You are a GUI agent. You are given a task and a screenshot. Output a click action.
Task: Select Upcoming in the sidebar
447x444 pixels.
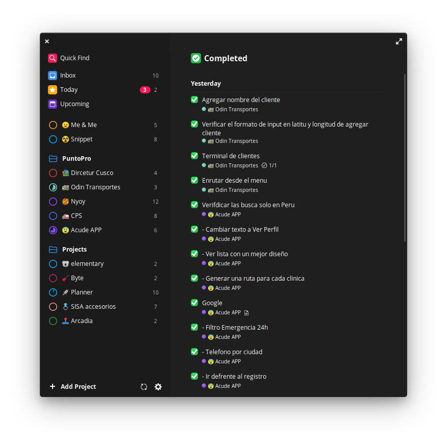(x=103, y=104)
